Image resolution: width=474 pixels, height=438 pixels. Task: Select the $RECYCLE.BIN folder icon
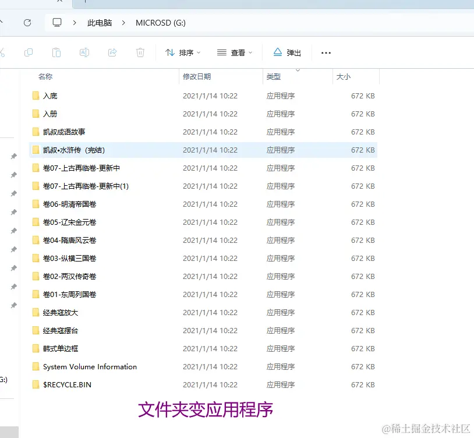[36, 385]
